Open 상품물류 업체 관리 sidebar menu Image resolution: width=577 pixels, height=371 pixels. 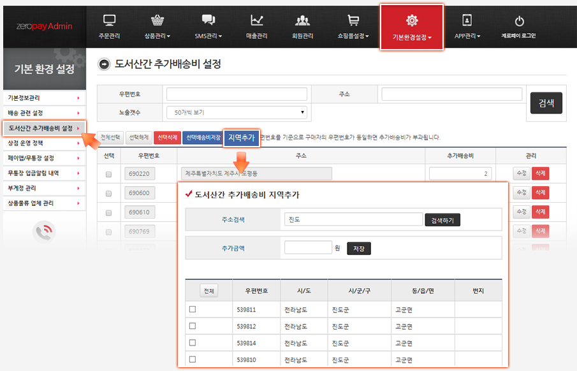pos(44,203)
